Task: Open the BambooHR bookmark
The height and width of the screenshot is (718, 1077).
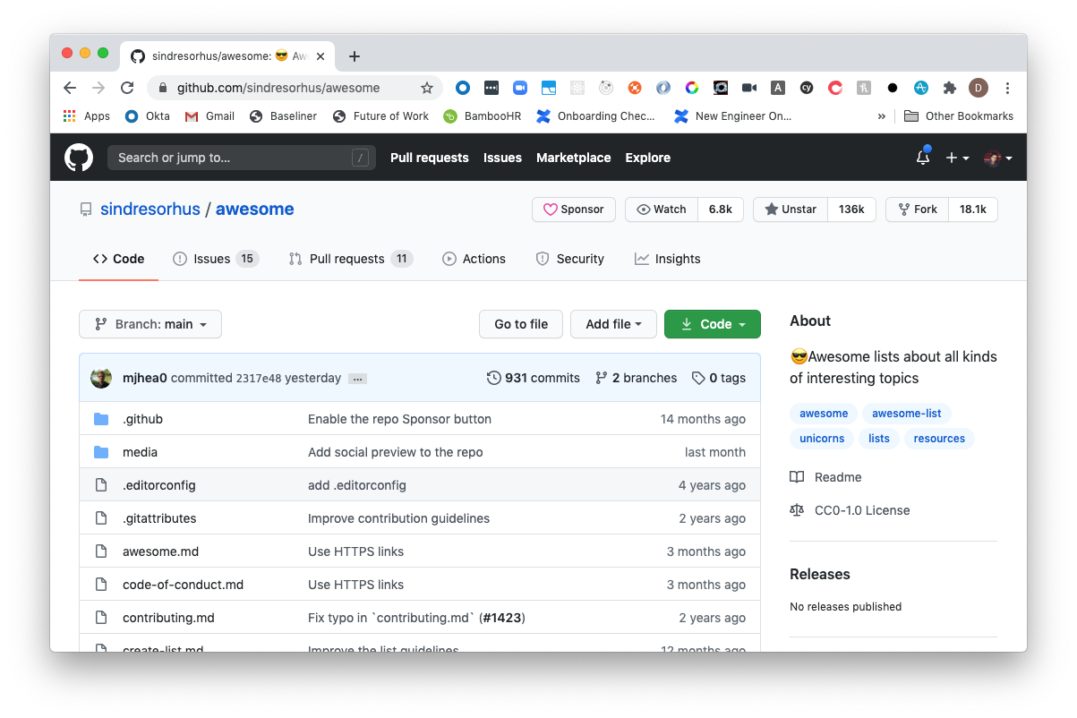Action: tap(481, 116)
